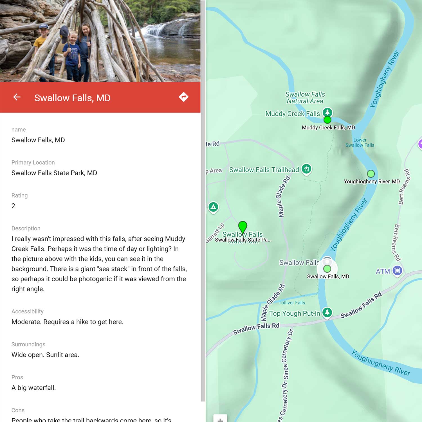This screenshot has height=422, width=422.
Task: Select the Swallow Falls Trailhead hiker icon
Action: click(306, 169)
